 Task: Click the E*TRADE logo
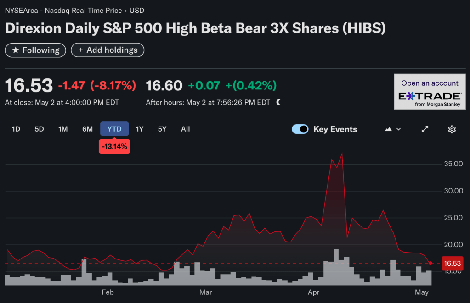(430, 96)
